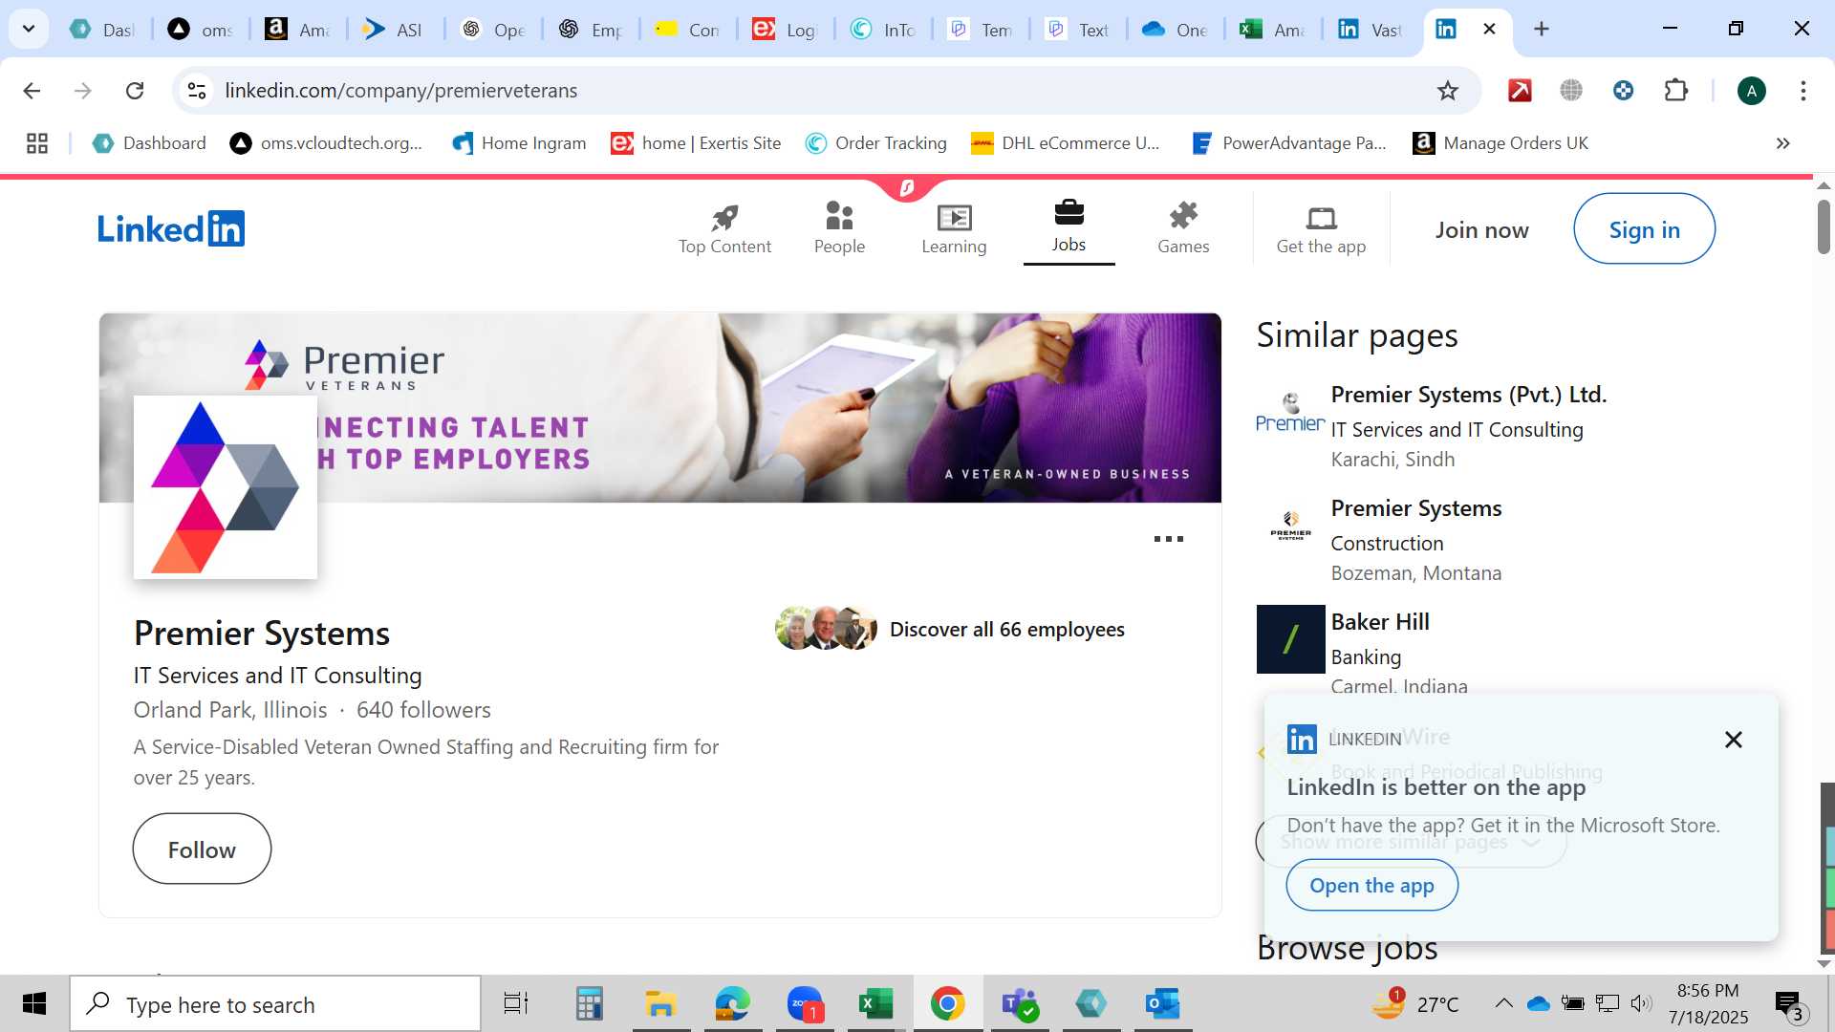The height and width of the screenshot is (1032, 1835).
Task: Click the page vertical scrollbar thumb
Action: click(1824, 226)
